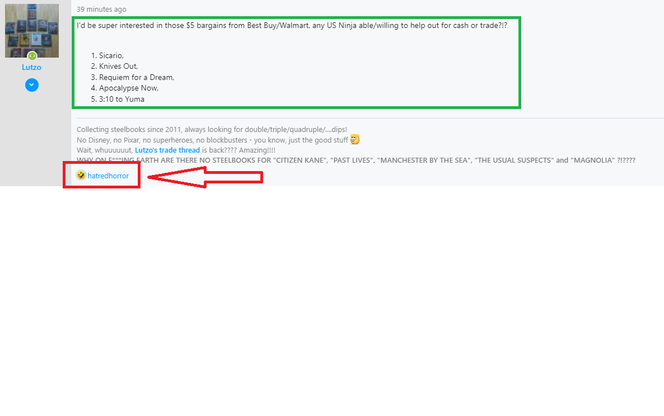Screen dimensions: 664x416
Task: Click the "Collecting steelbooks since 2011" signature line
Action: 212,129
